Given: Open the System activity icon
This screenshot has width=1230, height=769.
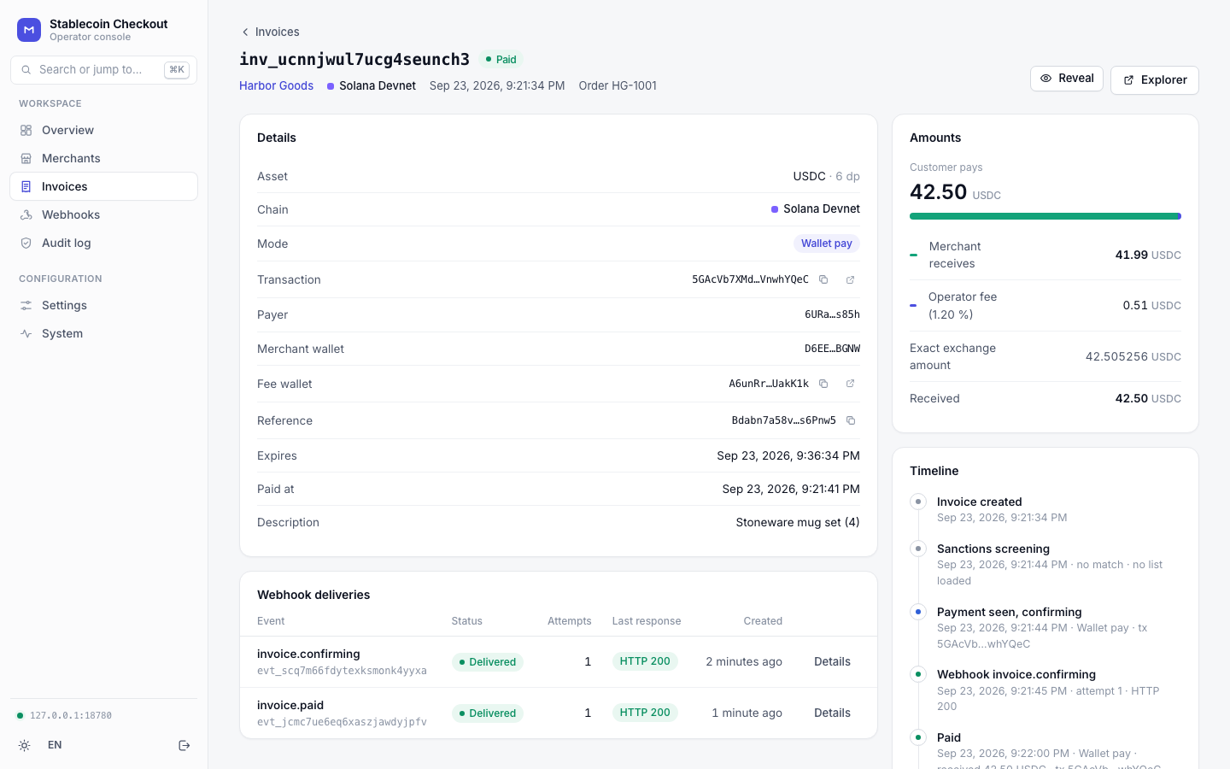Looking at the screenshot, I should [26, 333].
